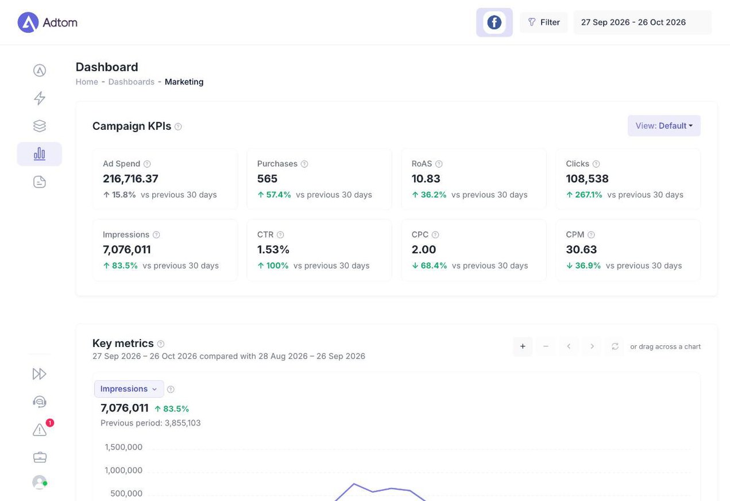This screenshot has width=730, height=501.
Task: Click help icon beside Impressions dropdown
Action: (171, 389)
